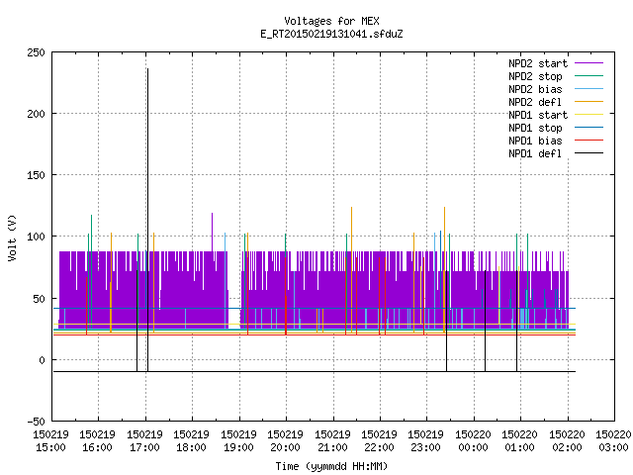Click the light blue NPD2 bias legend line
The image size is (633, 475).
point(588,89)
